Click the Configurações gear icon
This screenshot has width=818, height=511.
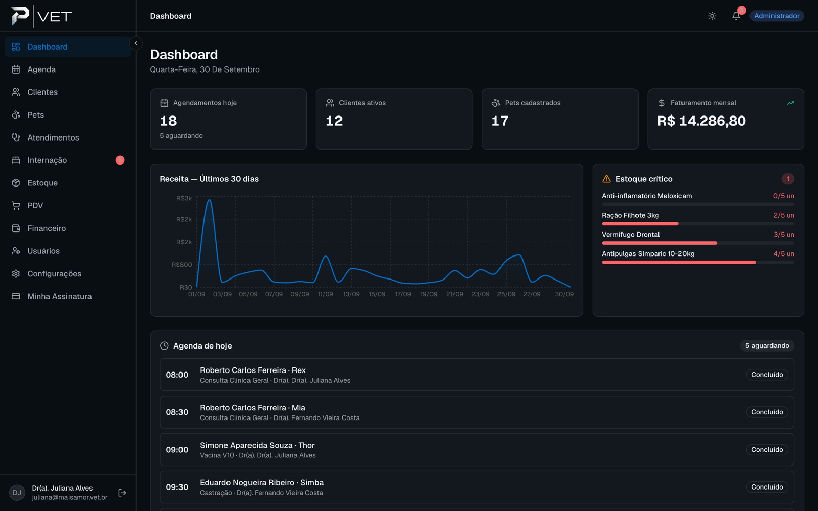tap(16, 274)
